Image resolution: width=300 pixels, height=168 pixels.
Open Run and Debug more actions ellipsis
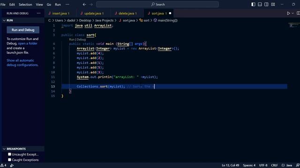pos(38,13)
